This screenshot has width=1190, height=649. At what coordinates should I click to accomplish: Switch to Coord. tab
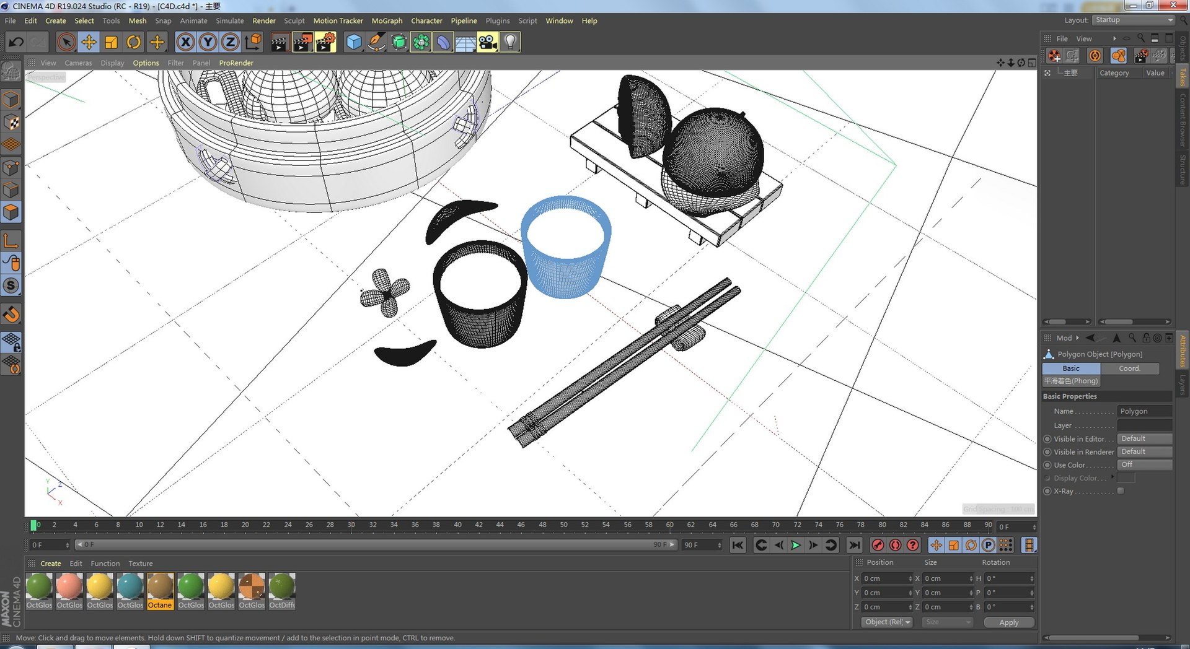point(1129,368)
